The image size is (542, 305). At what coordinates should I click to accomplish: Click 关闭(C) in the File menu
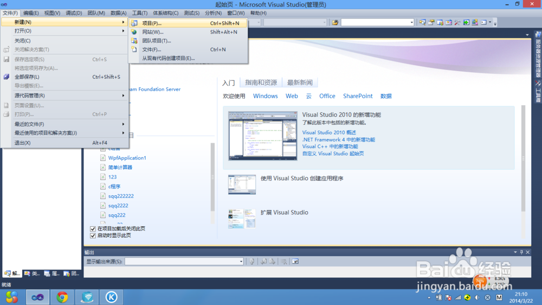[65, 41]
